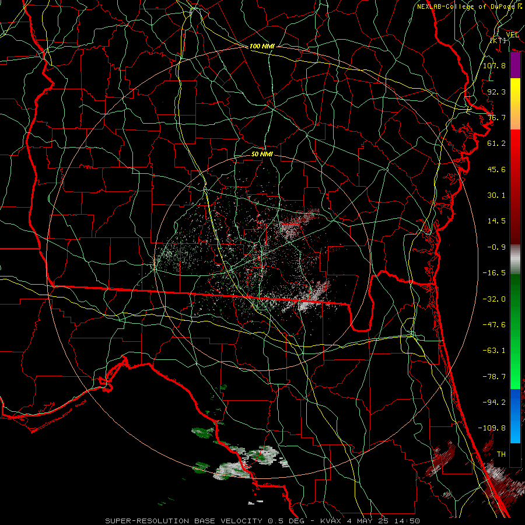
Task: Click the blue segment of velocity scale
Action: (515, 416)
